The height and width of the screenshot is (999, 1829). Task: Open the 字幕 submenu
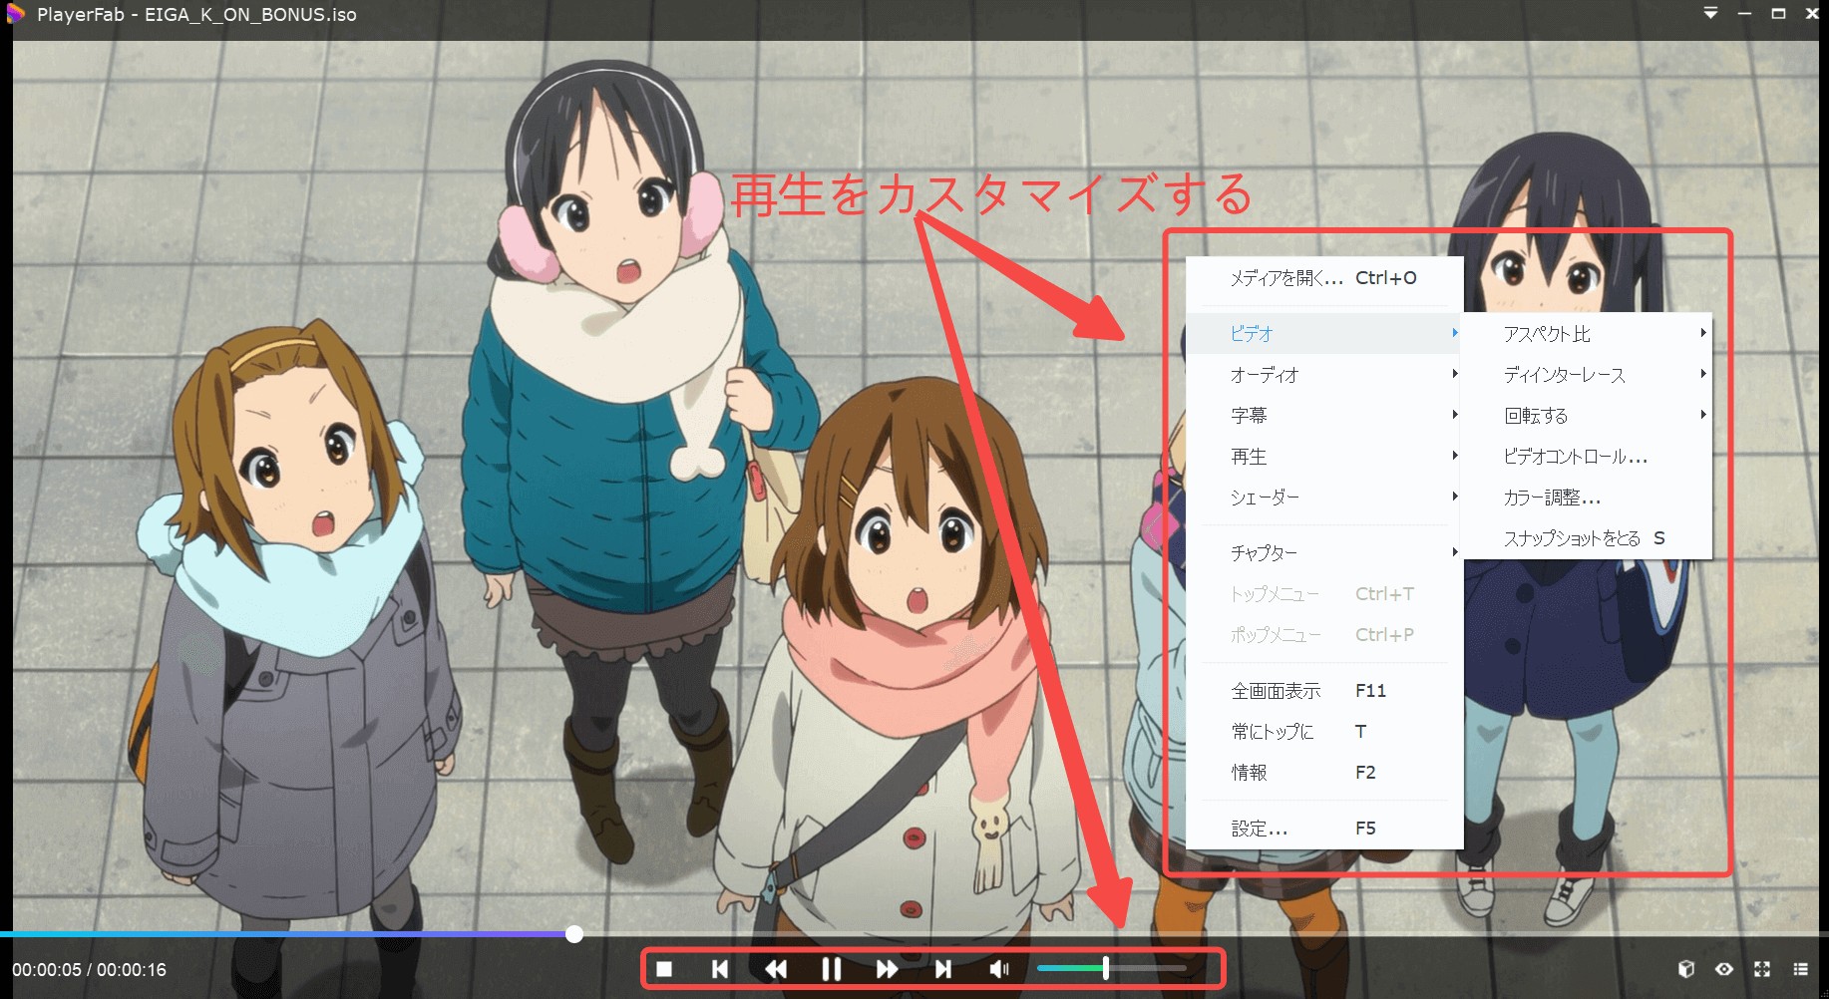[1323, 415]
